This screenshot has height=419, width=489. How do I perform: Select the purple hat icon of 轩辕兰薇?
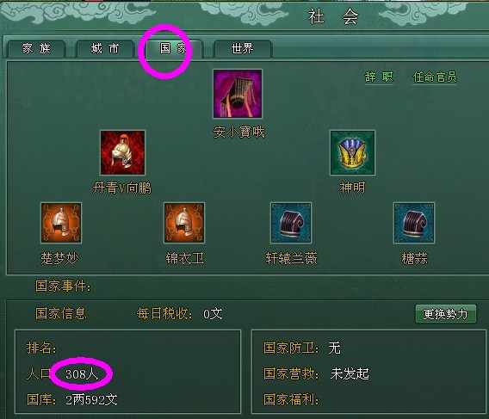[291, 223]
